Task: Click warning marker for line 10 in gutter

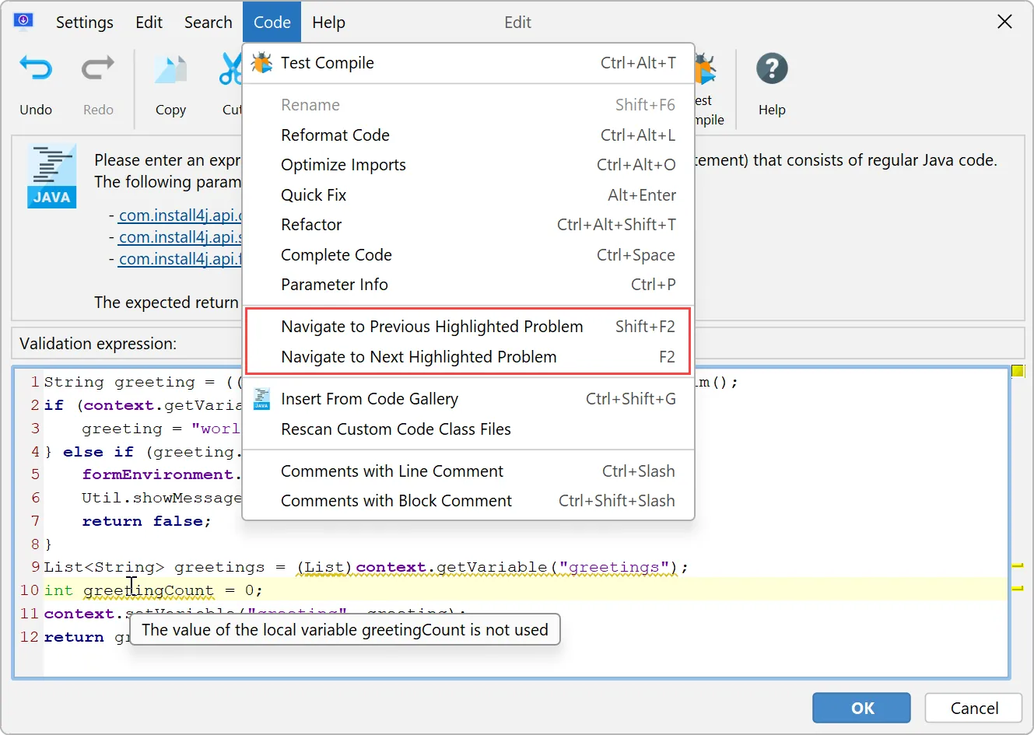Action: [x=1017, y=589]
